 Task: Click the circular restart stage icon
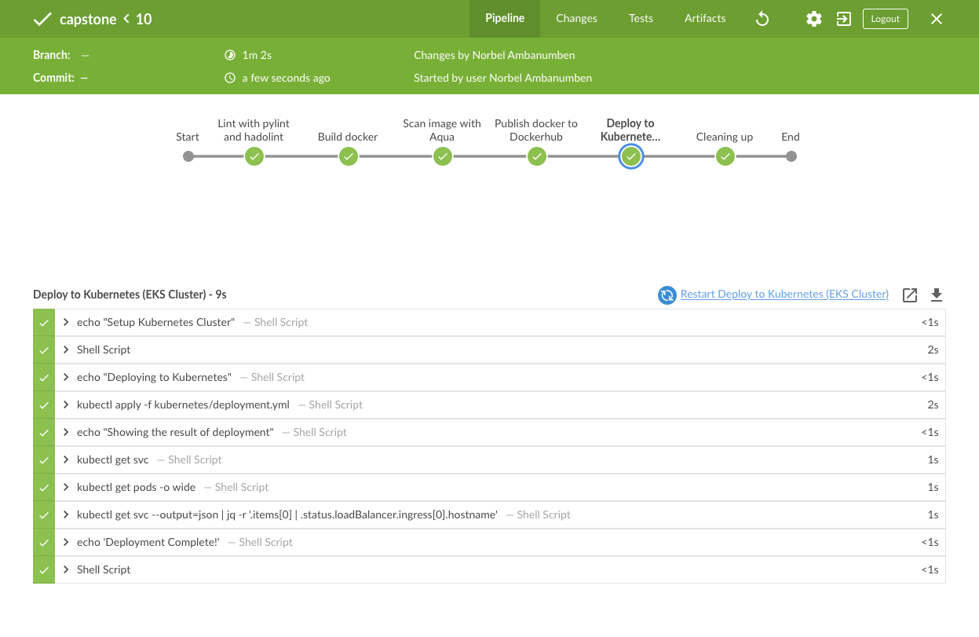pos(667,295)
